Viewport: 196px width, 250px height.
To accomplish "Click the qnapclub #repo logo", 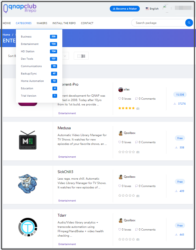I will pos(20,8).
